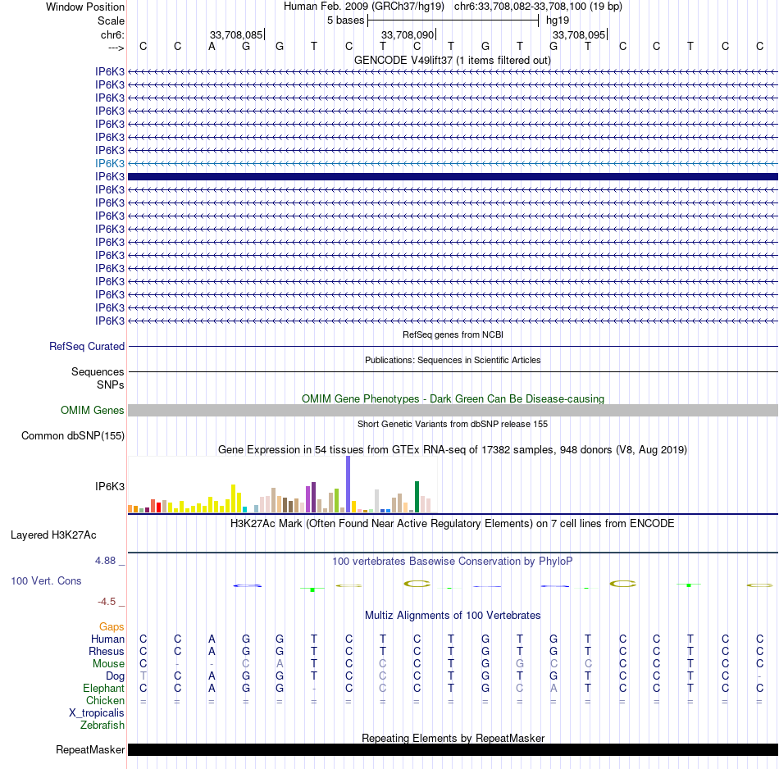Click the Common dbSNP(155) track label
Image resolution: width=779 pixels, height=769 pixels.
(73, 435)
